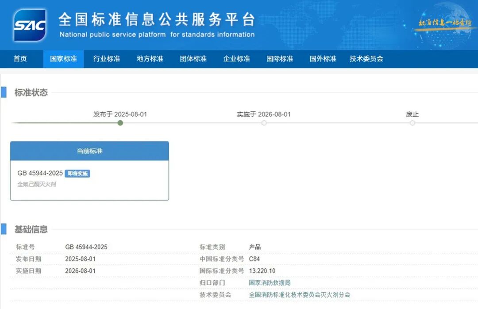Open 国外标准 menu item

(x=323, y=59)
